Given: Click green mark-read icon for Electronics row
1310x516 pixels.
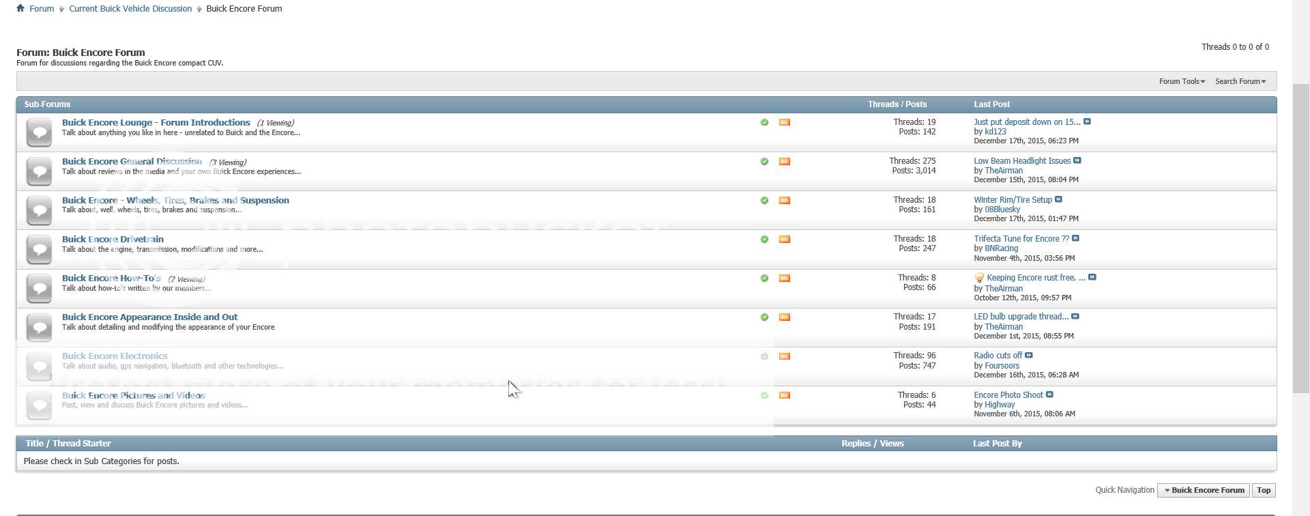Looking at the screenshot, I should (x=764, y=356).
